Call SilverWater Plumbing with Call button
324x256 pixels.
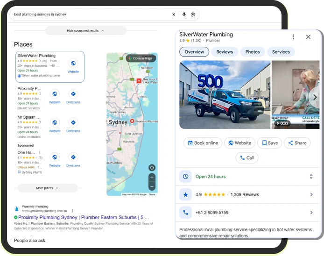point(247,158)
